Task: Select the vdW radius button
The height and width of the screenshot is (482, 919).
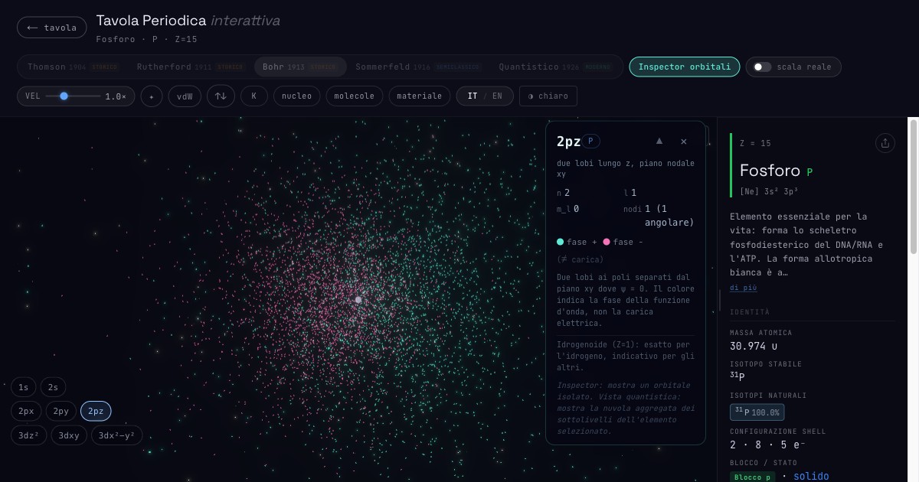Action: [185, 96]
